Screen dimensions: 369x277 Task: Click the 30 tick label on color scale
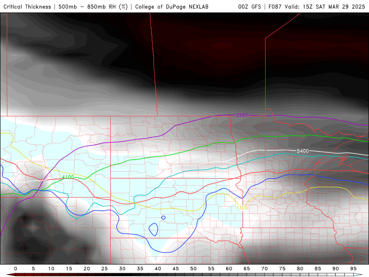(122, 269)
